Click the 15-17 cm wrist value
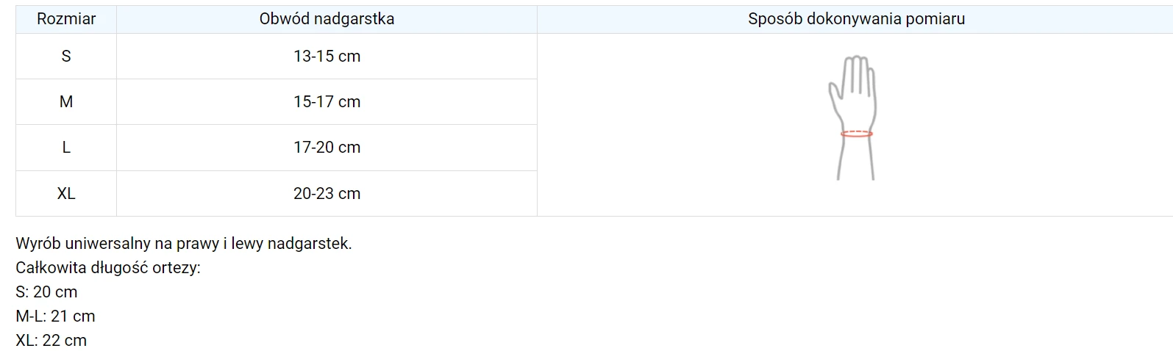This screenshot has width=1173, height=351. tap(327, 102)
